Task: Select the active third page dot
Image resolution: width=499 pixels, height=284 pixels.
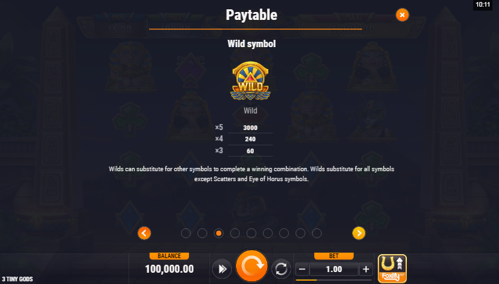Action: tap(219, 234)
